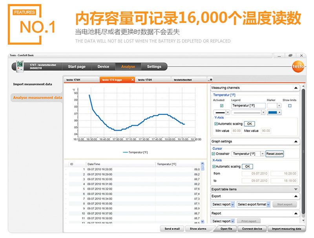Click the Show alarms button
This screenshot has width=314, height=238.
[198, 229]
